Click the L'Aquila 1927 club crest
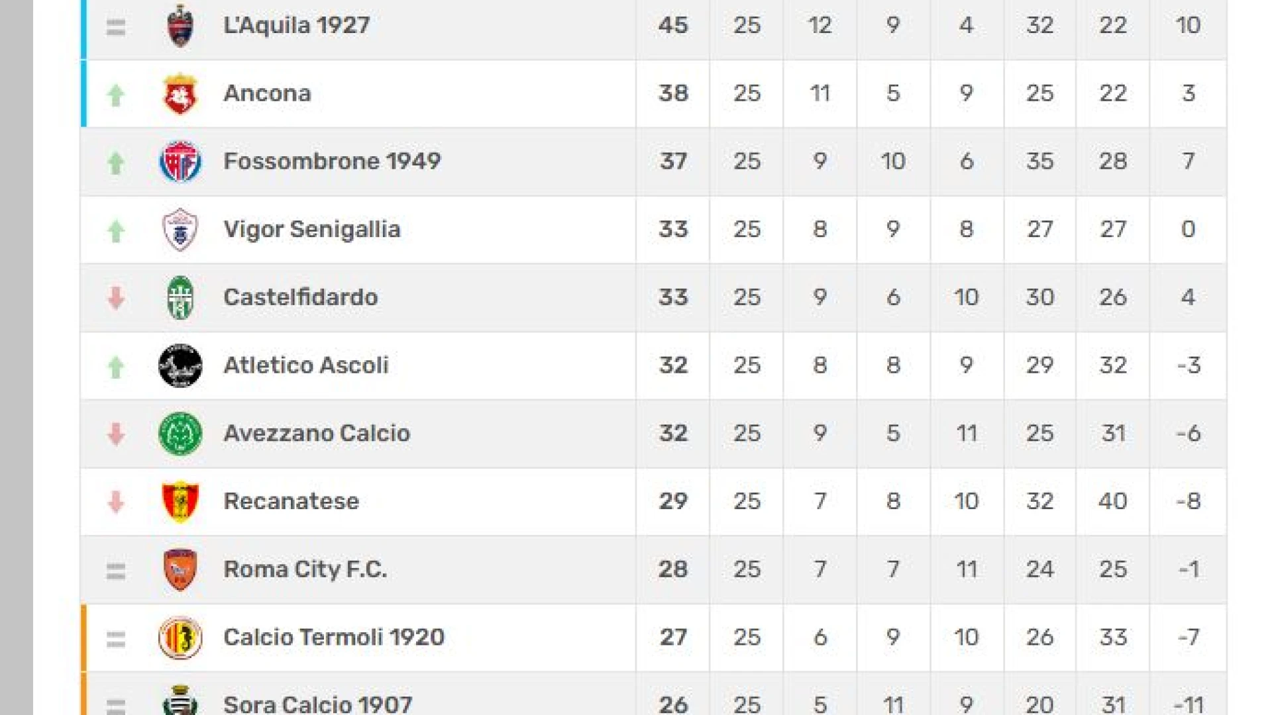 point(180,25)
